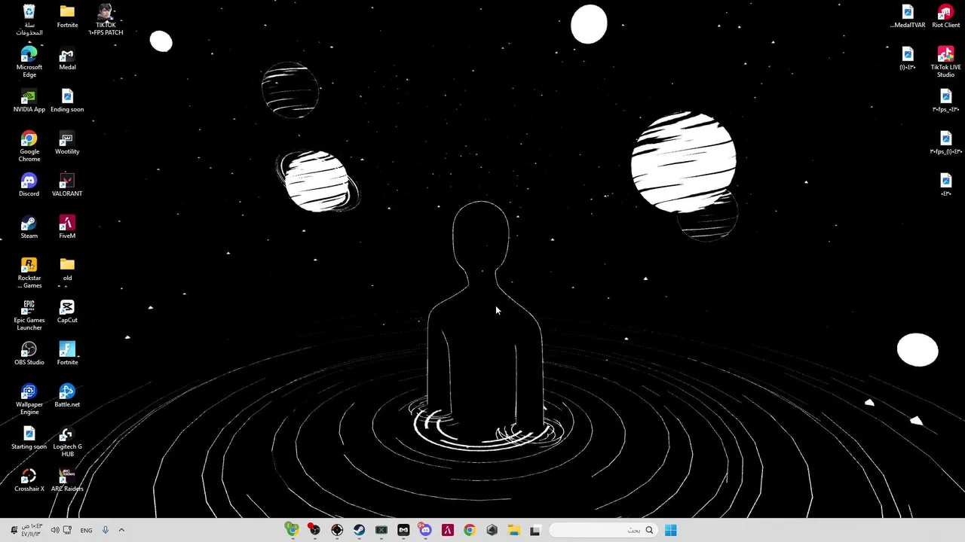
Task: Open network settings tray icon
Action: click(x=67, y=530)
